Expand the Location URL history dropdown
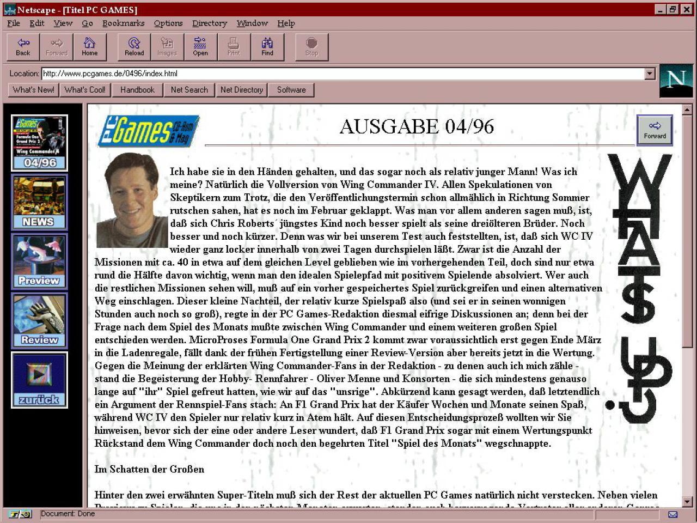Image resolution: width=697 pixels, height=523 pixels. [650, 74]
